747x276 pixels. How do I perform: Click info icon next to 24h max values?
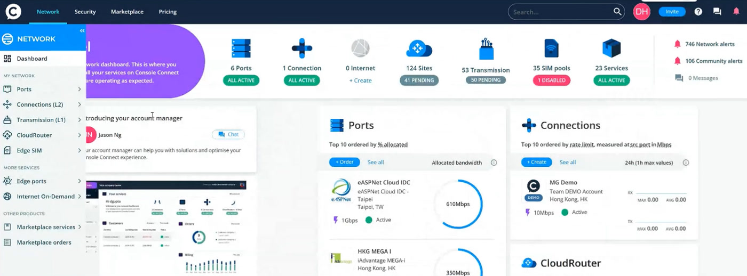[x=686, y=163]
